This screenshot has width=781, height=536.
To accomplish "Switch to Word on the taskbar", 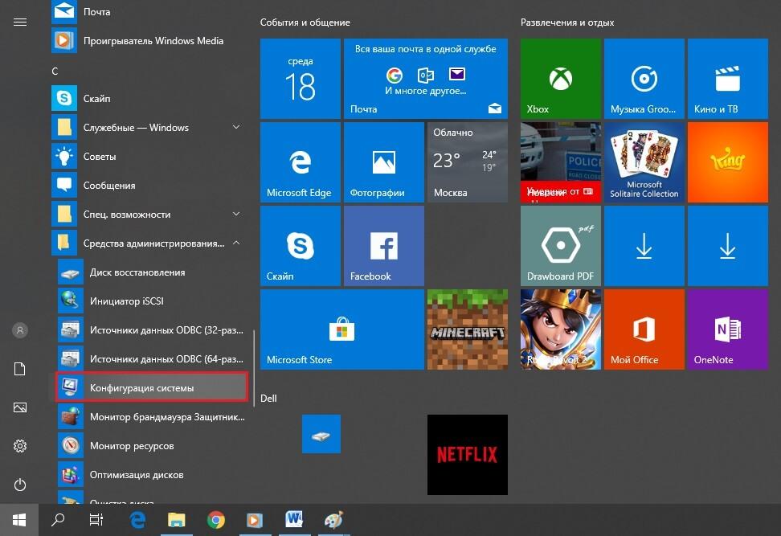I will click(294, 520).
